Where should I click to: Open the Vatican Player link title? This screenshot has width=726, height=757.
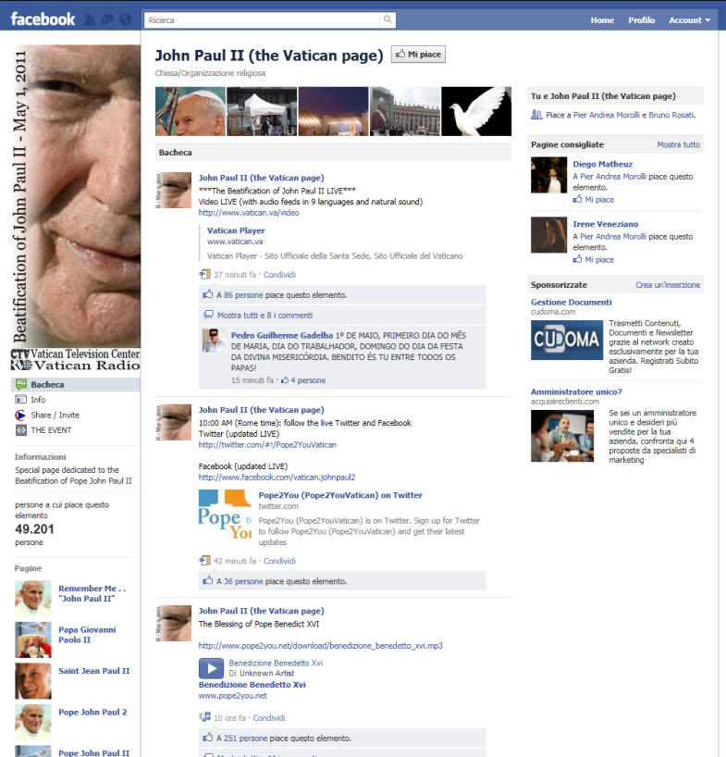point(236,230)
